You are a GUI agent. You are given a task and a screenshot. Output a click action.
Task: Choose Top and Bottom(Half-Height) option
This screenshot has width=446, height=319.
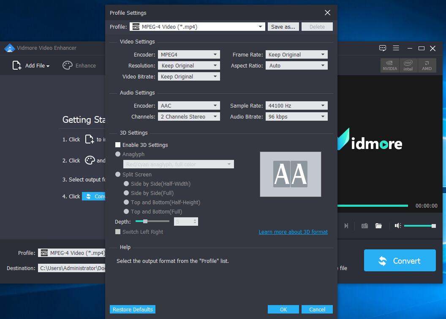[x=126, y=202]
